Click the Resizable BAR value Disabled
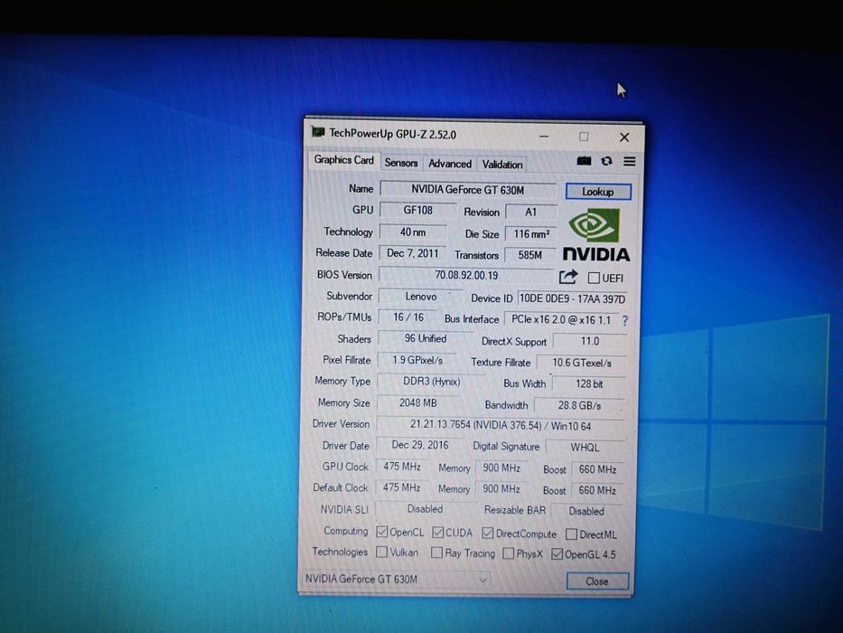843x633 pixels. pyautogui.click(x=586, y=511)
